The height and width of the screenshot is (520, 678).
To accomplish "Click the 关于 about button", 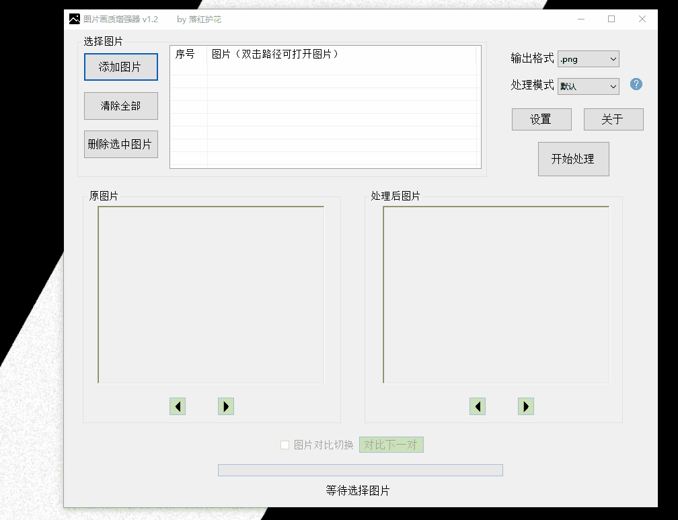I will 613,119.
